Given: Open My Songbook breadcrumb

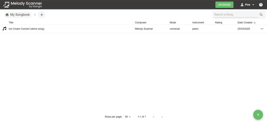Looking at the screenshot, I should coord(18,15).
